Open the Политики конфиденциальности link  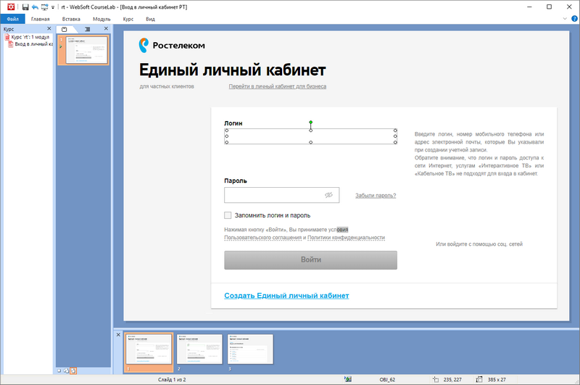[x=347, y=238]
